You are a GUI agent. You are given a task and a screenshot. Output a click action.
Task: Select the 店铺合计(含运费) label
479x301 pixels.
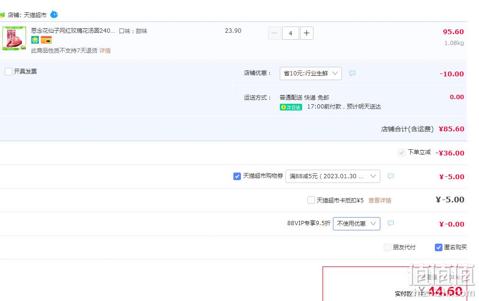tap(407, 129)
